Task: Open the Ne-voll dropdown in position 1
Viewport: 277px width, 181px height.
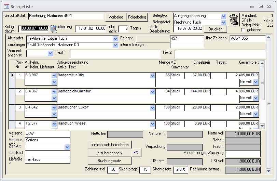Action: 255,82
